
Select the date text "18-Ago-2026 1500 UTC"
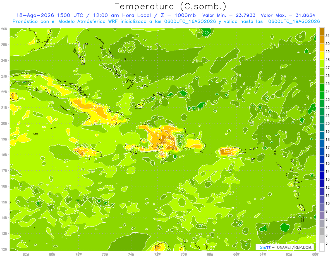[x=49, y=15]
